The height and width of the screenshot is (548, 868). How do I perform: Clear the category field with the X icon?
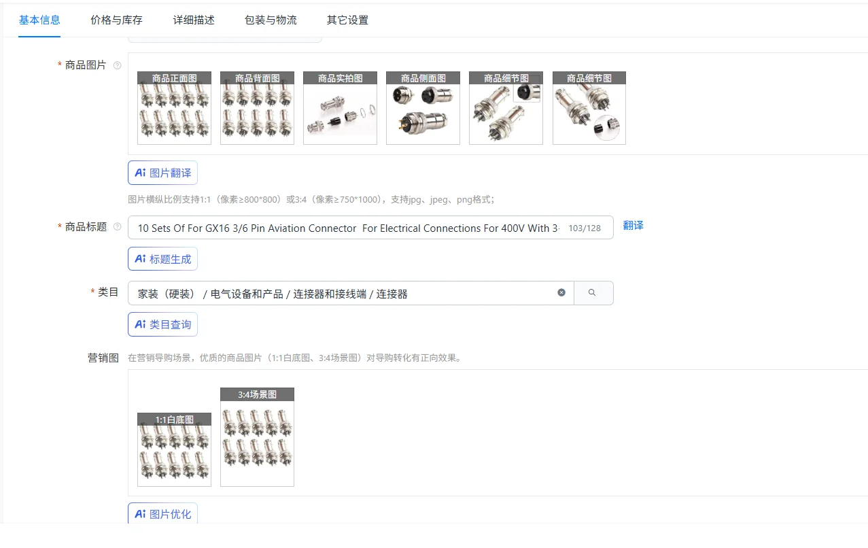pyautogui.click(x=561, y=292)
